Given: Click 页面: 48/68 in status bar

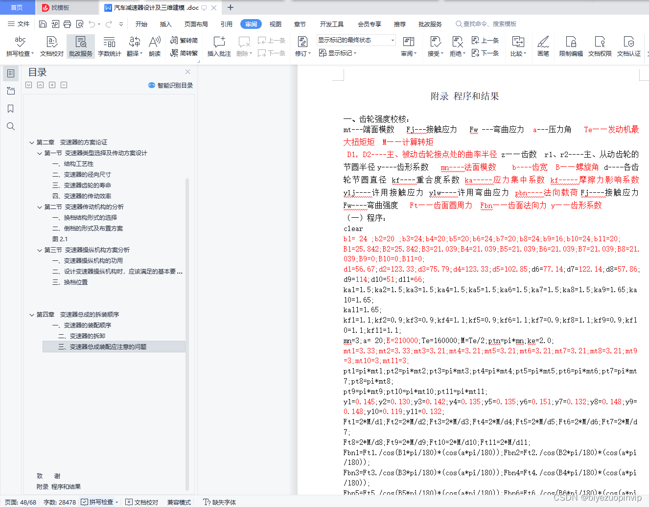Looking at the screenshot, I should point(21,502).
